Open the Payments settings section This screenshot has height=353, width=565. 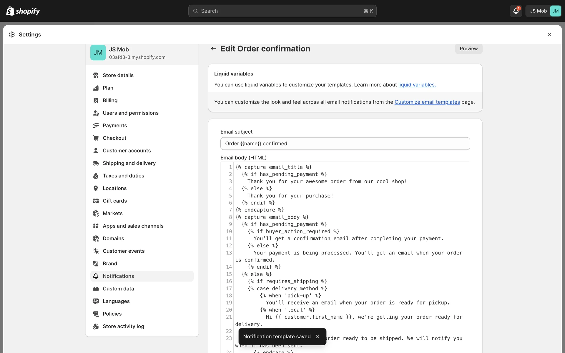pos(115,126)
